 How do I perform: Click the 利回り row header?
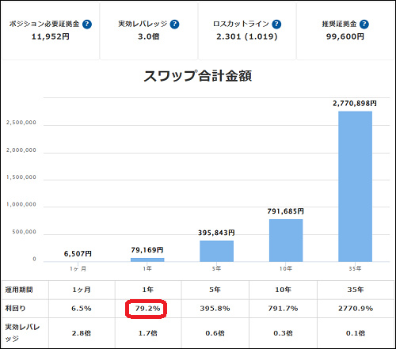coord(25,309)
